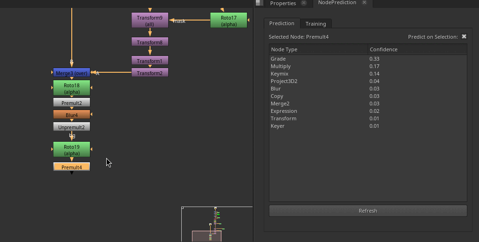Click the Roto18 (alpha) node
The width and height of the screenshot is (479, 242).
click(x=72, y=88)
